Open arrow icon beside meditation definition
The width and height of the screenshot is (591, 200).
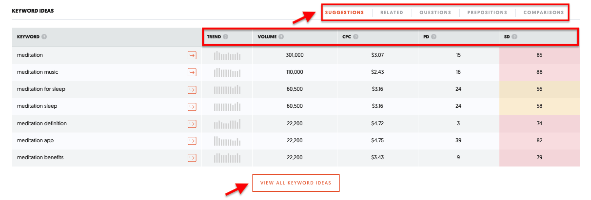click(x=192, y=124)
